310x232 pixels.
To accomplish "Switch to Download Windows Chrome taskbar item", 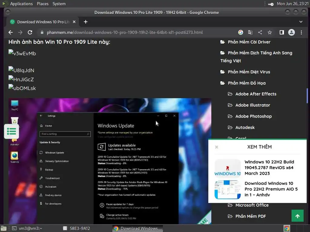I will pyautogui.click(x=138, y=228).
